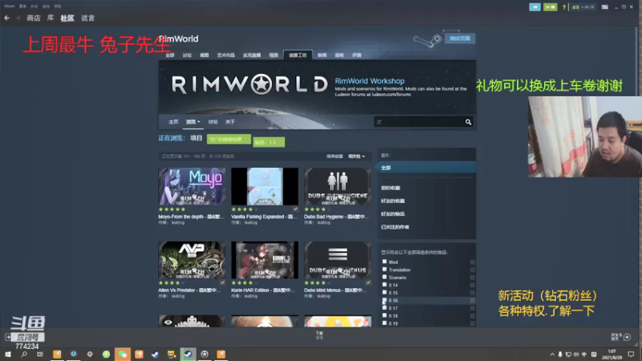Viewport: 642px width, 361px height.
Task: Open Windows taskbar search
Action: (24, 354)
